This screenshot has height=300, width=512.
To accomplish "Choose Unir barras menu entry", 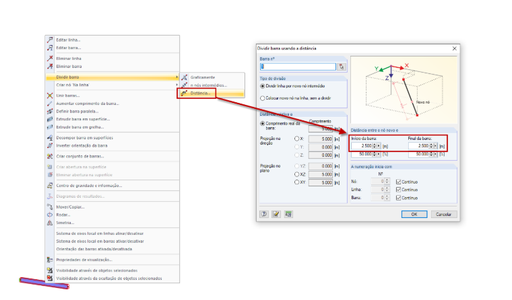I will tap(113, 96).
